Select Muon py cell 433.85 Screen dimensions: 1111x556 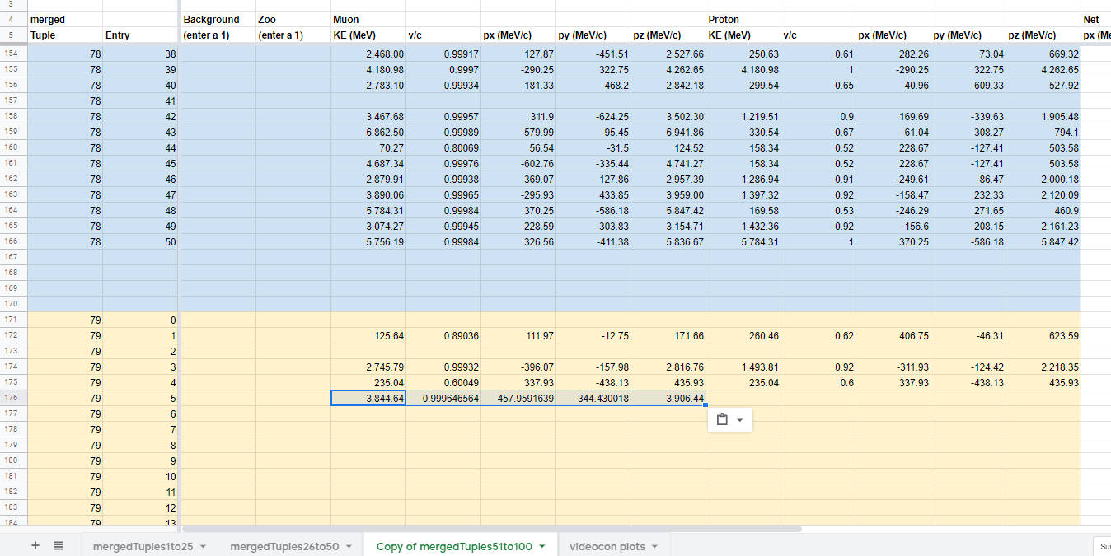coord(593,194)
